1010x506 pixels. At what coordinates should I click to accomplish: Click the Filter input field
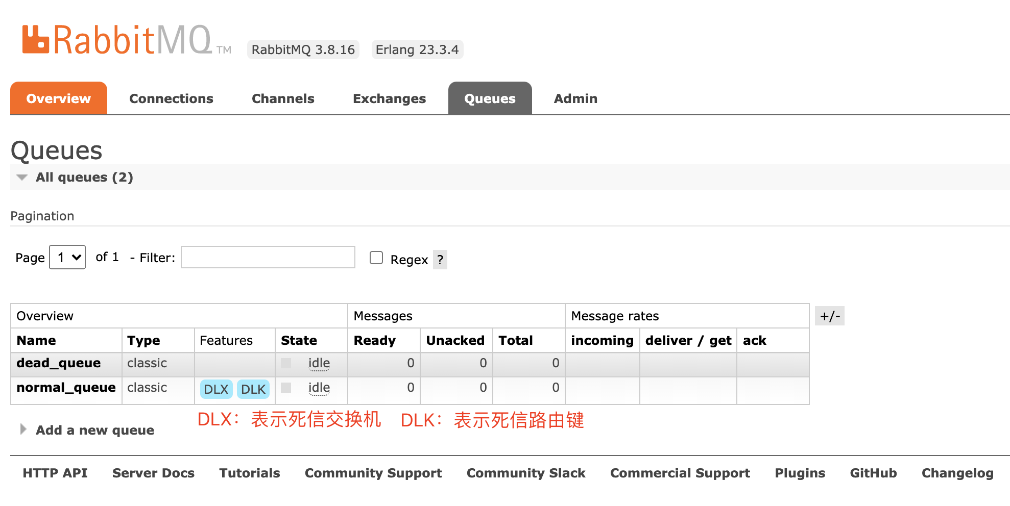click(x=268, y=257)
